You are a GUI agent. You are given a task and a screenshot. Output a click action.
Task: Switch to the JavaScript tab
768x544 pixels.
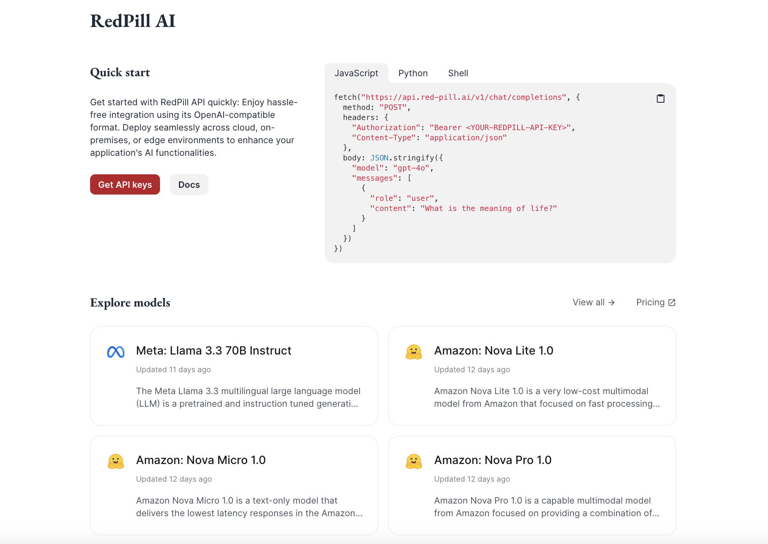(x=356, y=73)
